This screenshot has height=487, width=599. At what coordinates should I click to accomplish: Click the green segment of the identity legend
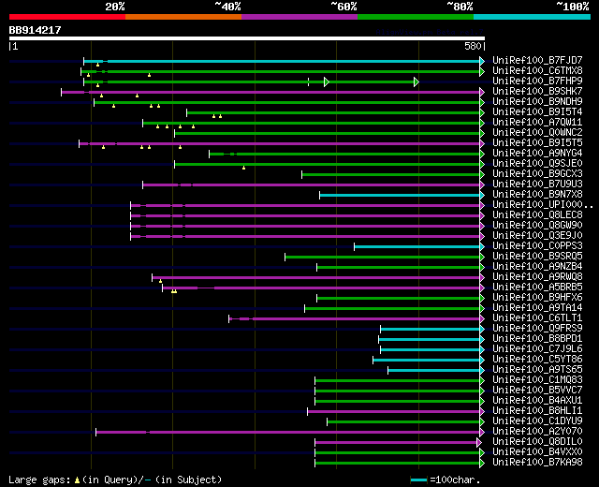click(416, 17)
